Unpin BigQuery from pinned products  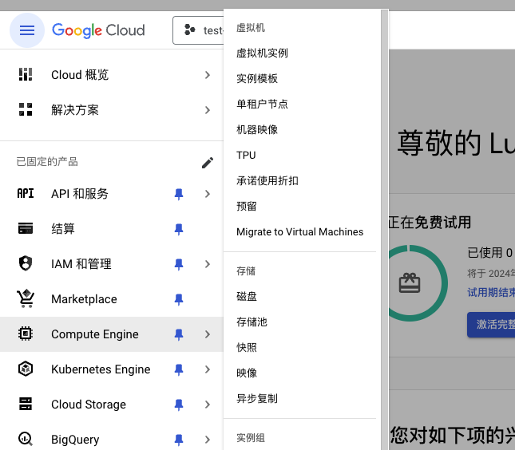(179, 440)
